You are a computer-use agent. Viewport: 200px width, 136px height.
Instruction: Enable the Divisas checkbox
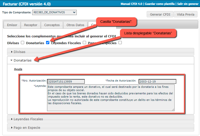tap(23, 43)
